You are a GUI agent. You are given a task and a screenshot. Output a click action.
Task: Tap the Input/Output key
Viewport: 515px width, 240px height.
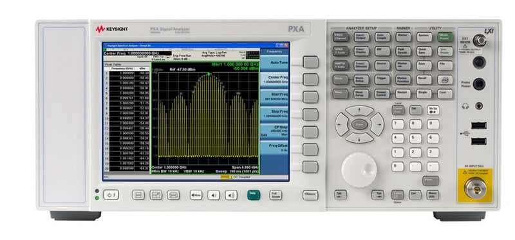click(x=361, y=37)
